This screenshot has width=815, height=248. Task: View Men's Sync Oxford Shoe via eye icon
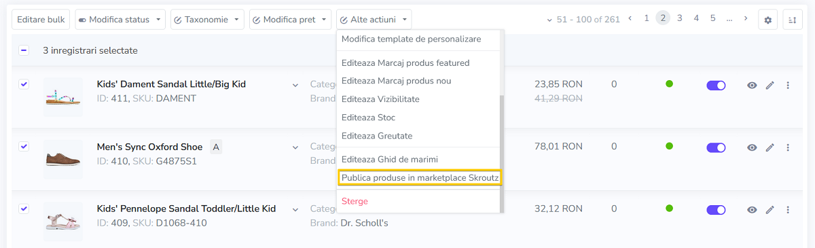pos(753,147)
